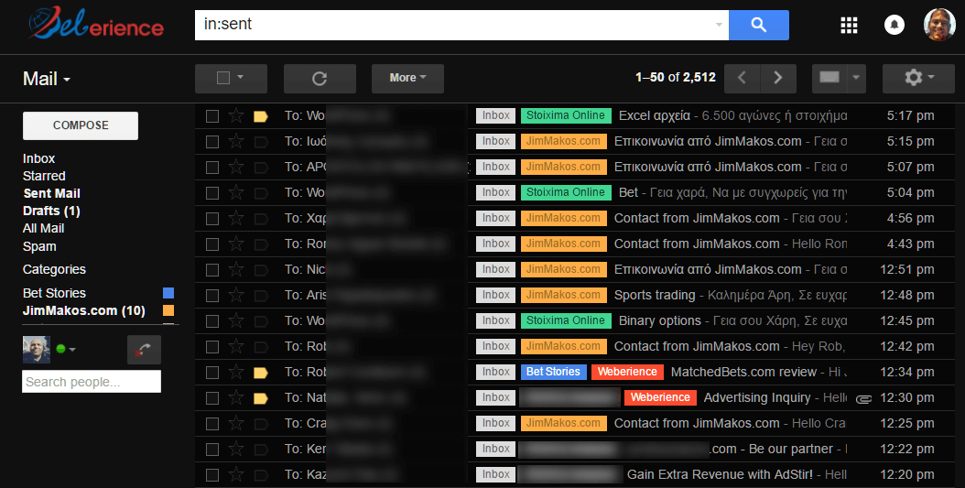Click the chat user avatar thumbnail
965x488 pixels.
37,350
